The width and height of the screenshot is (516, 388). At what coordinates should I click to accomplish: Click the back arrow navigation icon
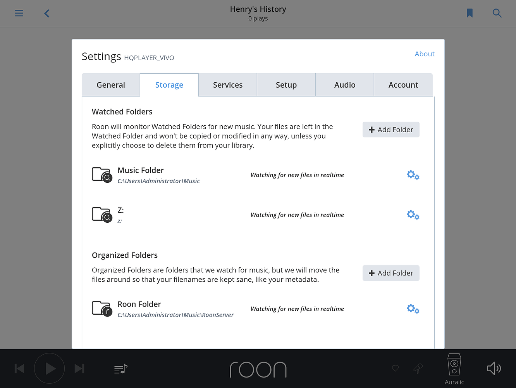pyautogui.click(x=46, y=13)
